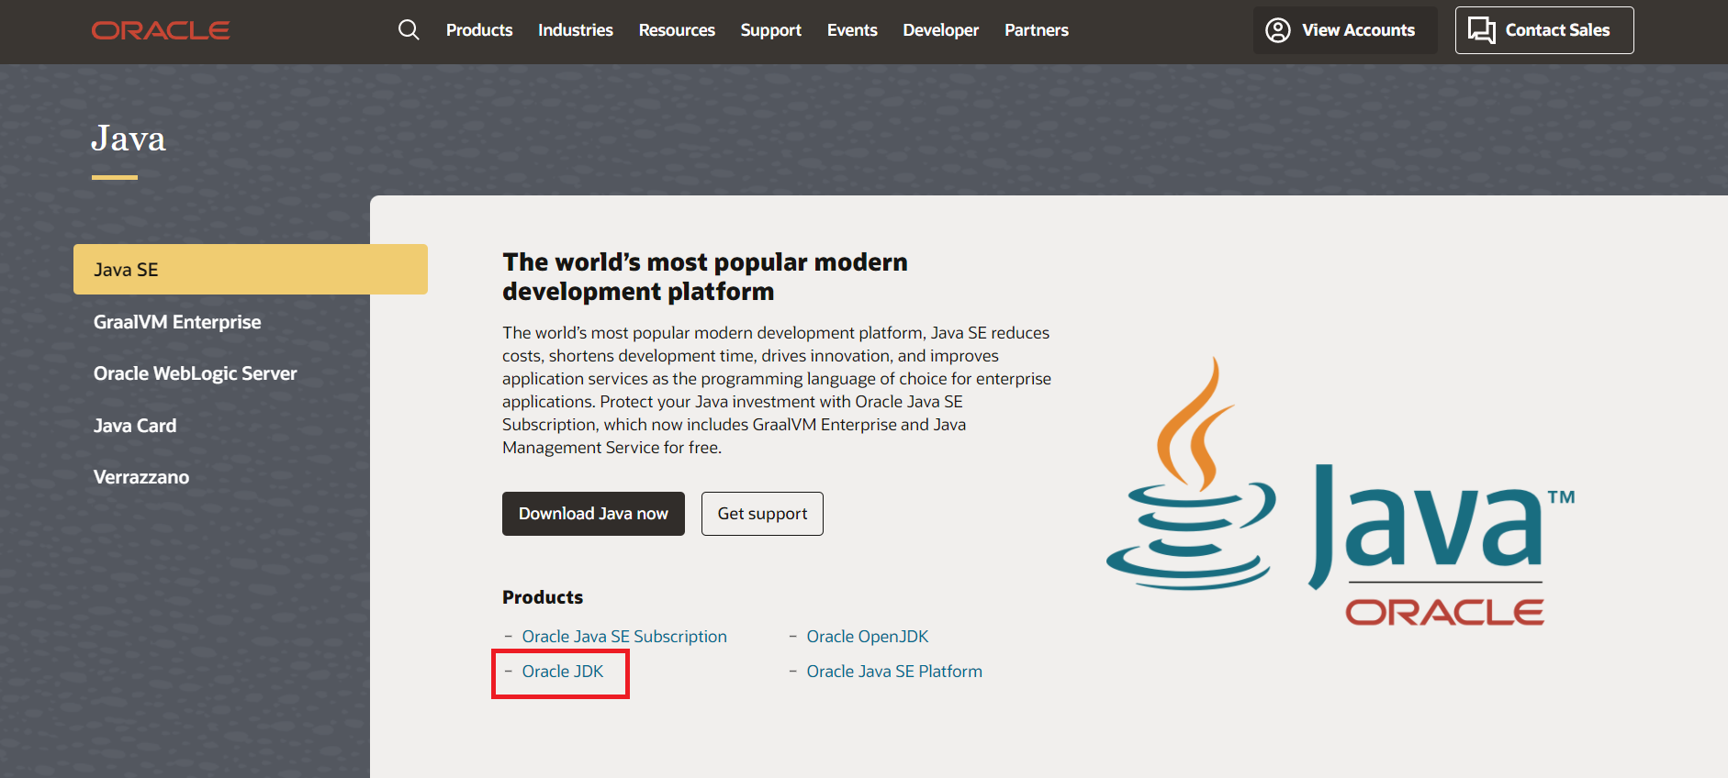Open the Oracle Java SE Subscription link

(624, 637)
